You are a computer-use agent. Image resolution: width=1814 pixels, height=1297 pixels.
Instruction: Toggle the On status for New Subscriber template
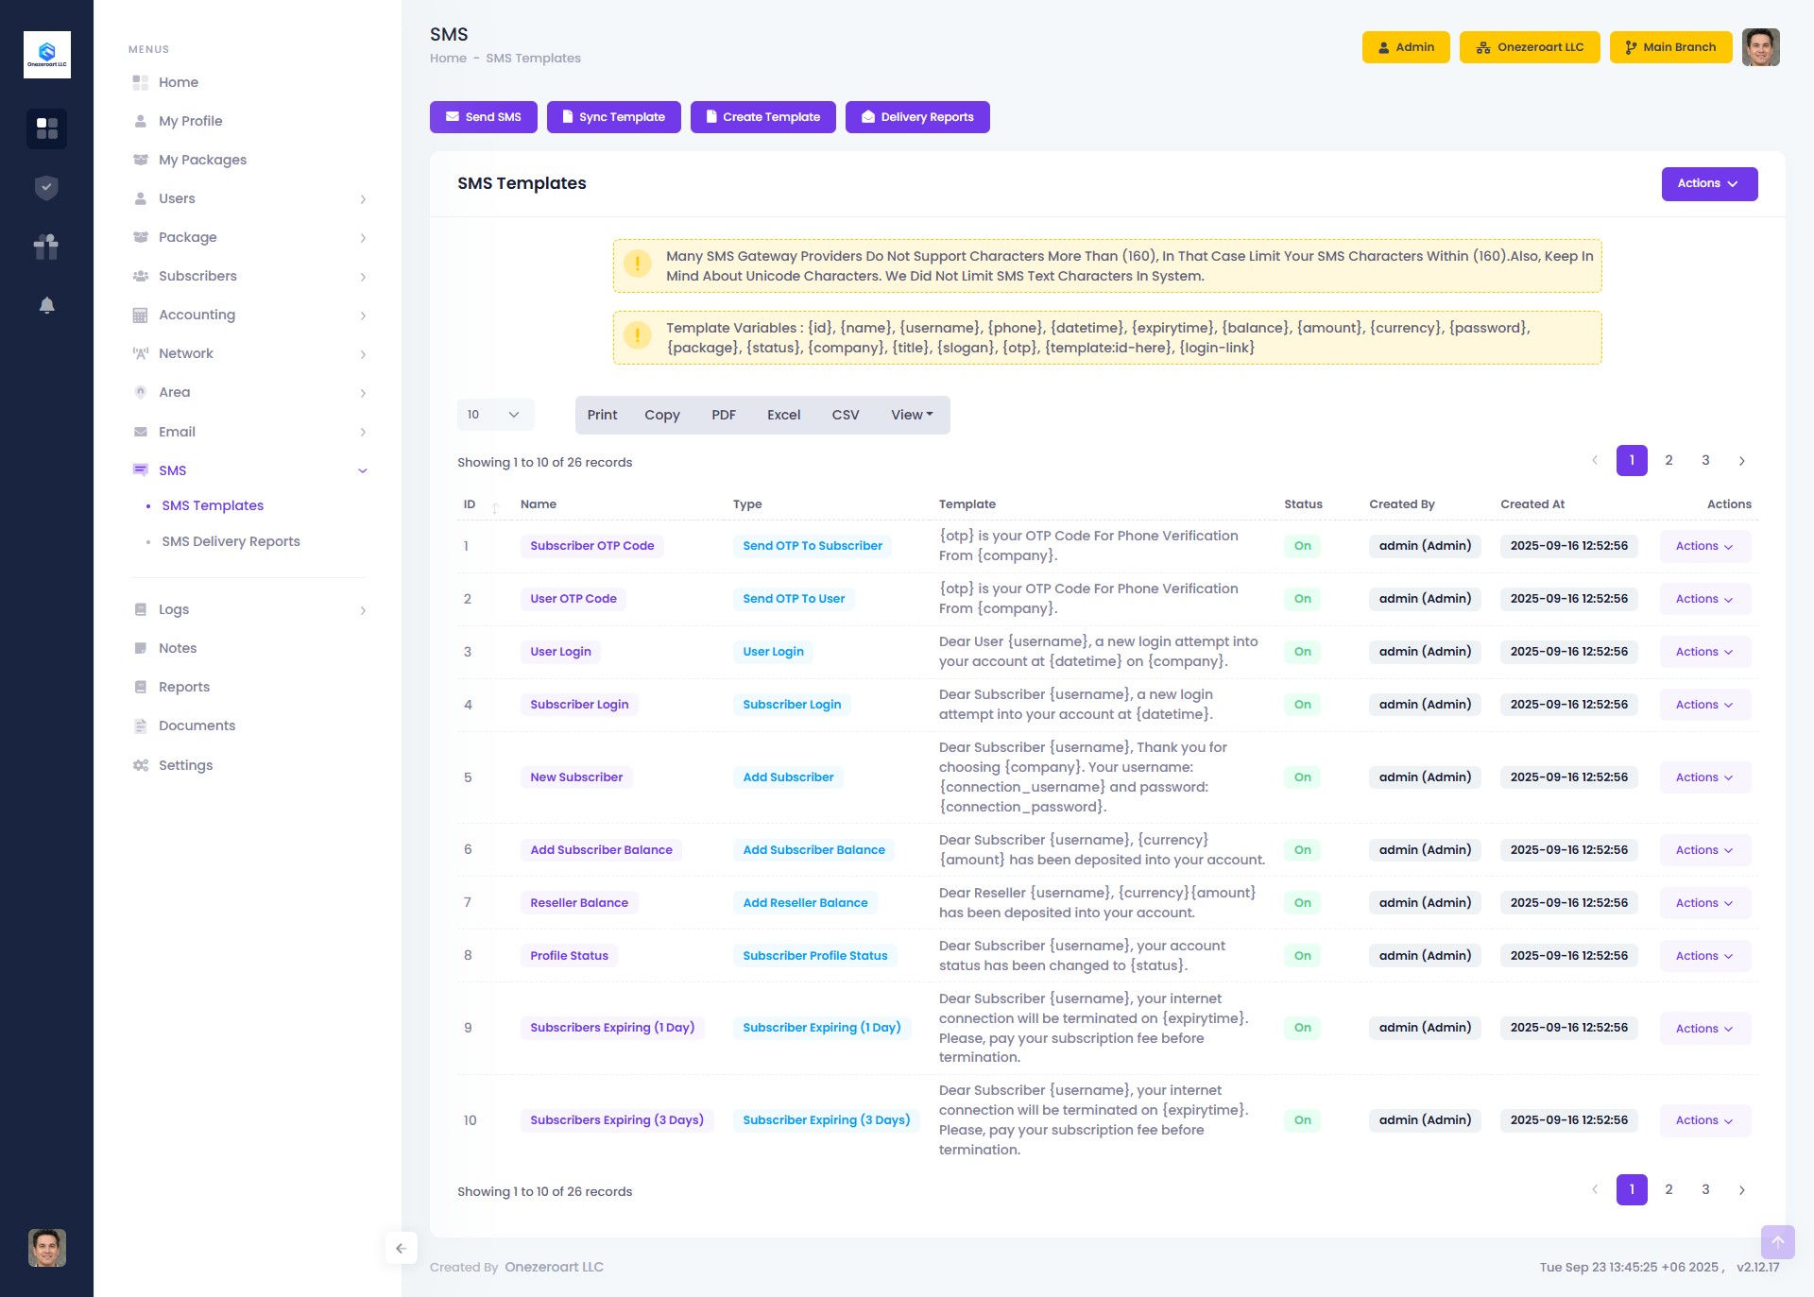pos(1302,777)
